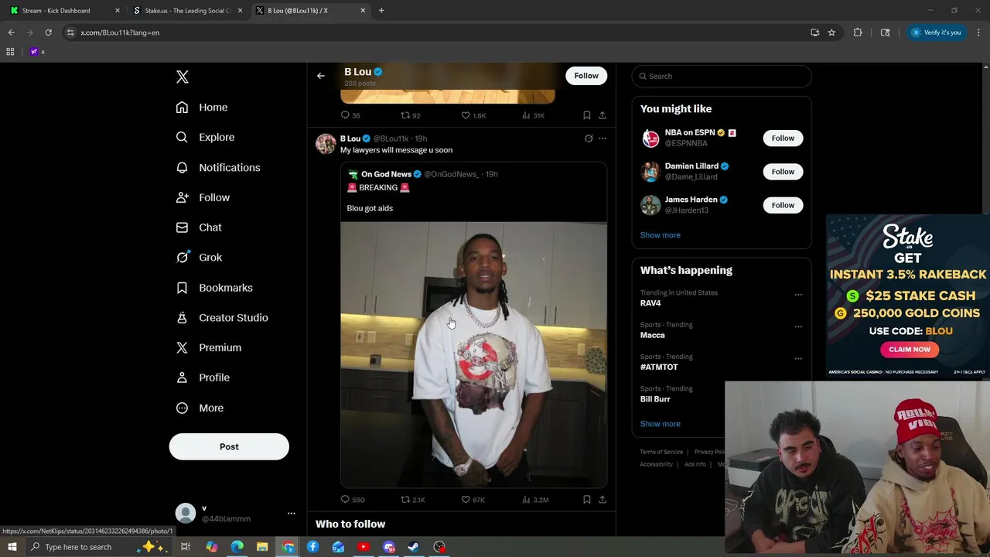990x557 pixels.
Task: Click B Lou's avatar on the lawyers tweet
Action: coord(326,144)
